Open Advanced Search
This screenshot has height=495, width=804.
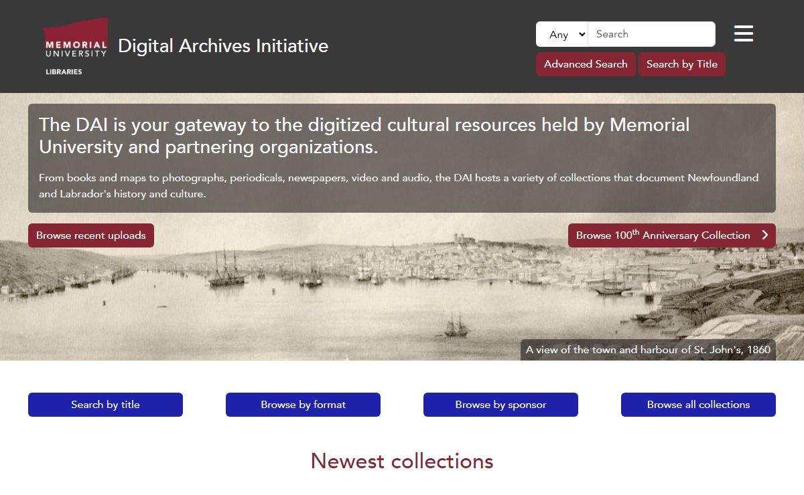pyautogui.click(x=586, y=64)
